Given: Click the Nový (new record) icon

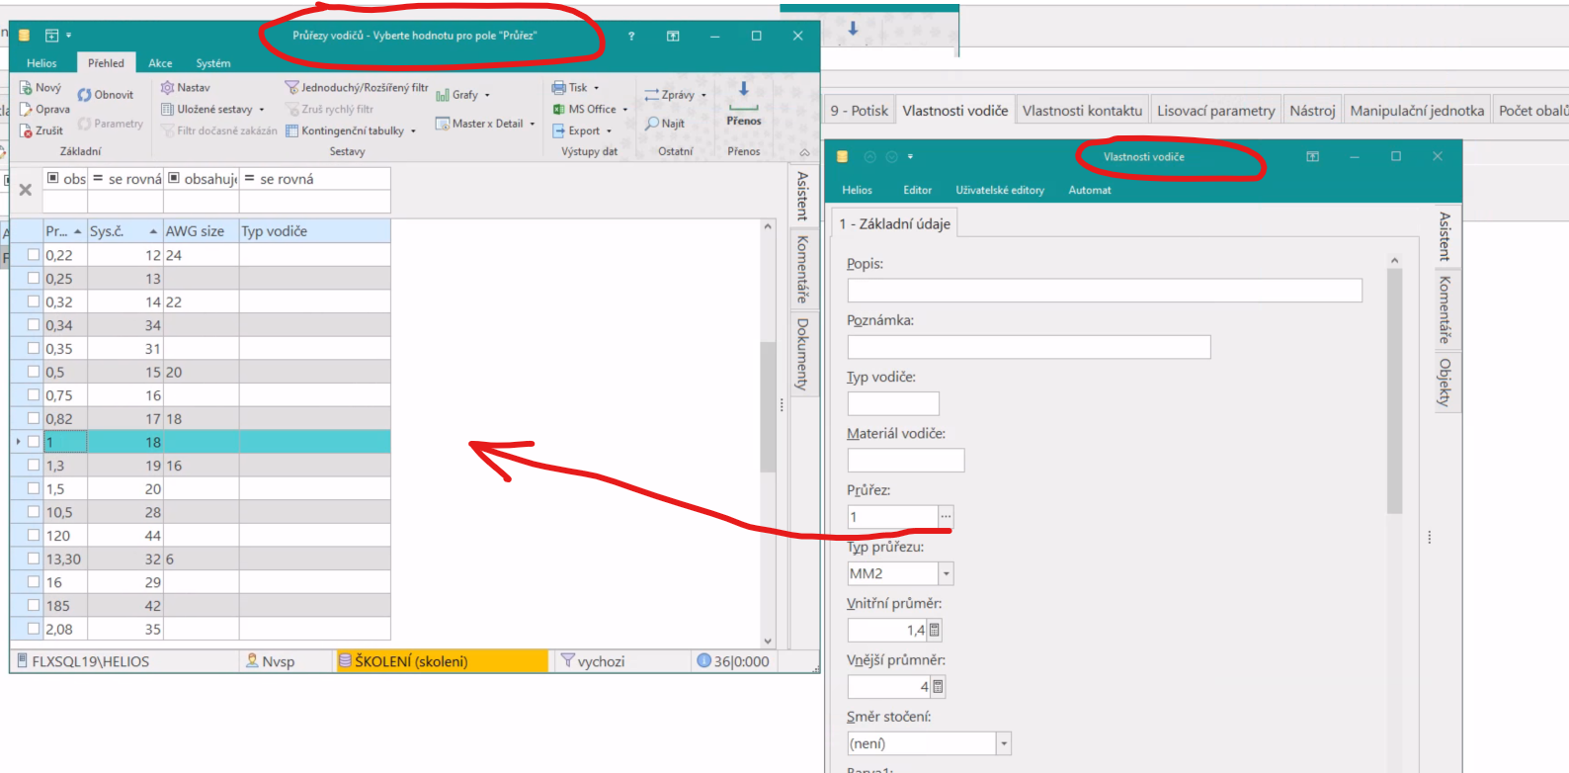Looking at the screenshot, I should click(27, 88).
